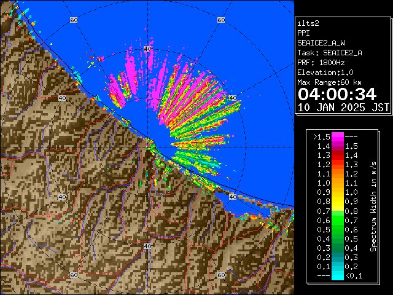The height and width of the screenshot is (295, 393).
Task: Select the "Elevation:1.0" readout
Action: (325, 73)
